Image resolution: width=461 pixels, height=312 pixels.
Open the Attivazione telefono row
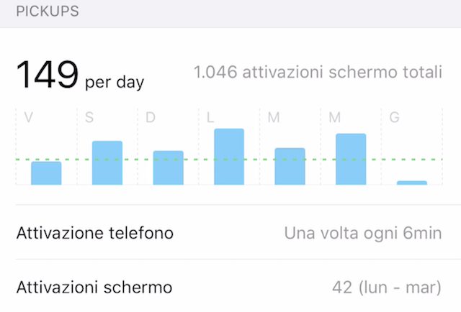click(230, 233)
